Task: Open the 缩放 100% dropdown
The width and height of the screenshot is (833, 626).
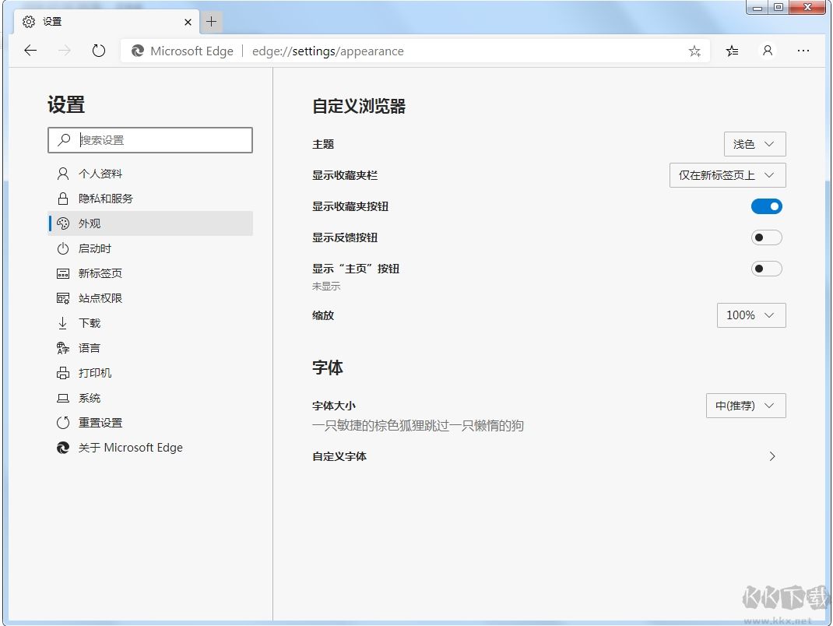Action: 750,315
